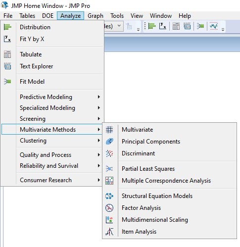Viewport: 240px width, 247px height.
Task: Close the open Analyze menu
Action: [70, 16]
